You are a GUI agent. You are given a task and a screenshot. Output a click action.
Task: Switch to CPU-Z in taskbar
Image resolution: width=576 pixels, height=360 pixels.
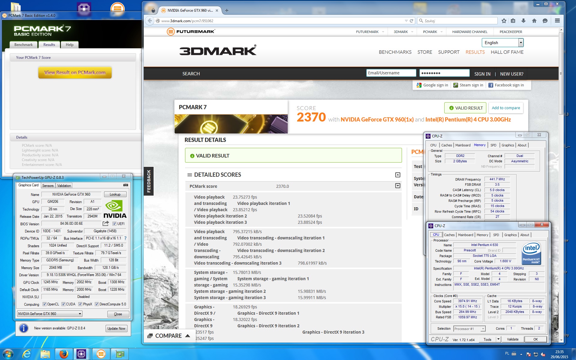(x=81, y=354)
